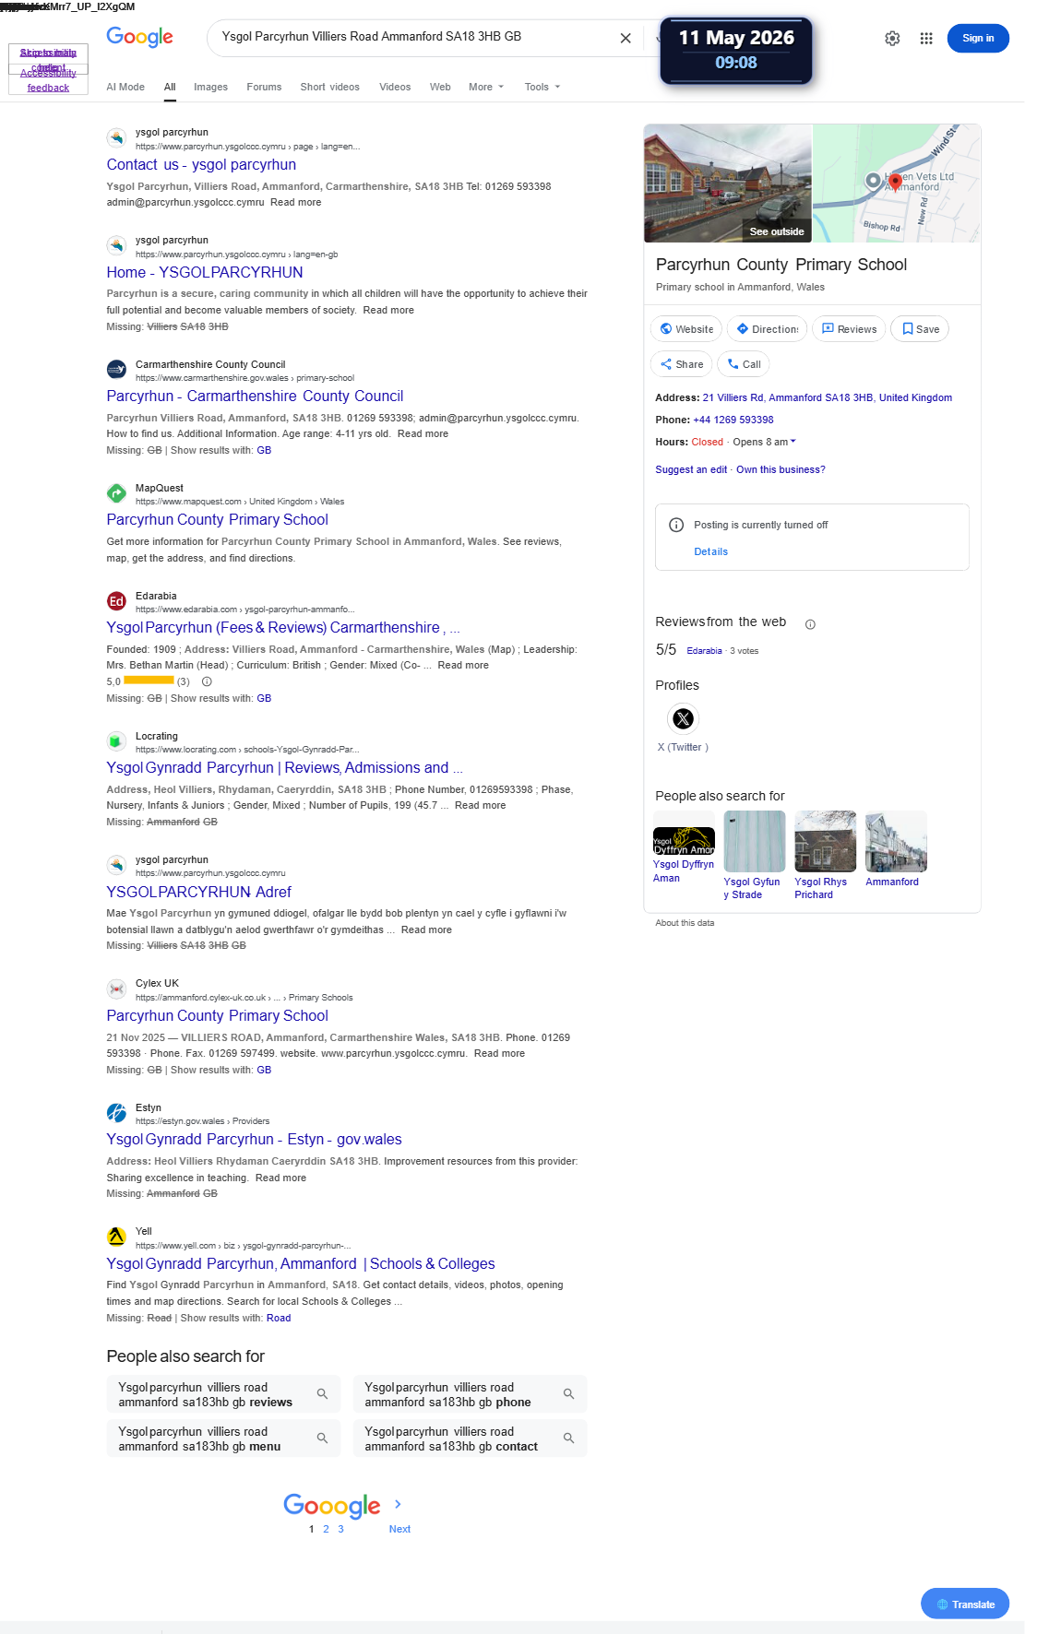Open 'Ysgol Gynradd Parcyrhun | Reviews, Admissions' result

tap(284, 768)
